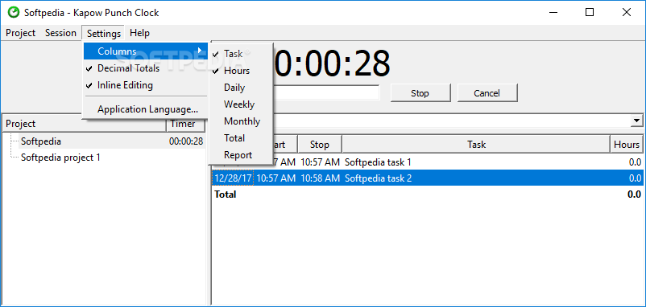Image resolution: width=646 pixels, height=307 pixels.
Task: Enable the Total column
Action: (242, 138)
